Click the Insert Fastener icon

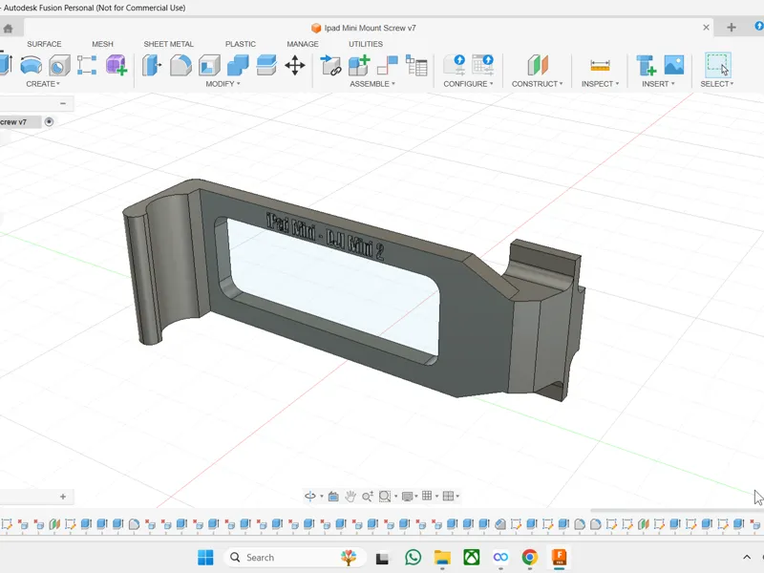(x=647, y=65)
